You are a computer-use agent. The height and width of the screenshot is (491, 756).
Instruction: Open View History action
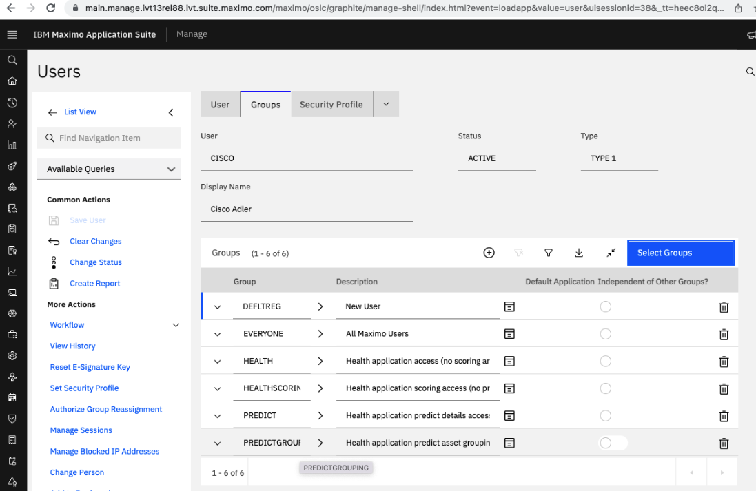coord(73,346)
